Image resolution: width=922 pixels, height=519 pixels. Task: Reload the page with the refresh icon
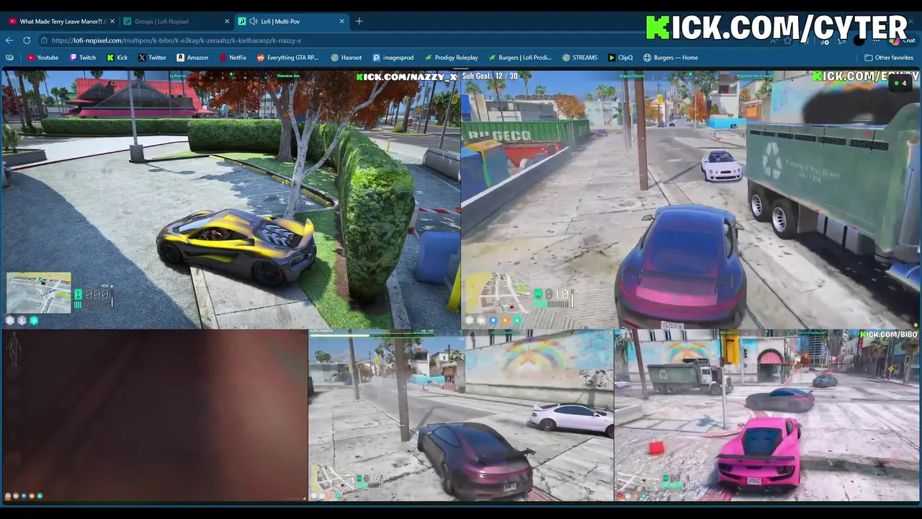pyautogui.click(x=27, y=40)
